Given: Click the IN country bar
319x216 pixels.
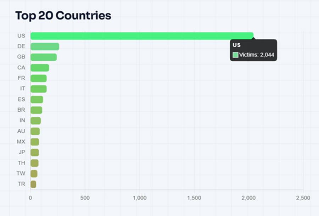Looking at the screenshot, I should pyautogui.click(x=35, y=121).
